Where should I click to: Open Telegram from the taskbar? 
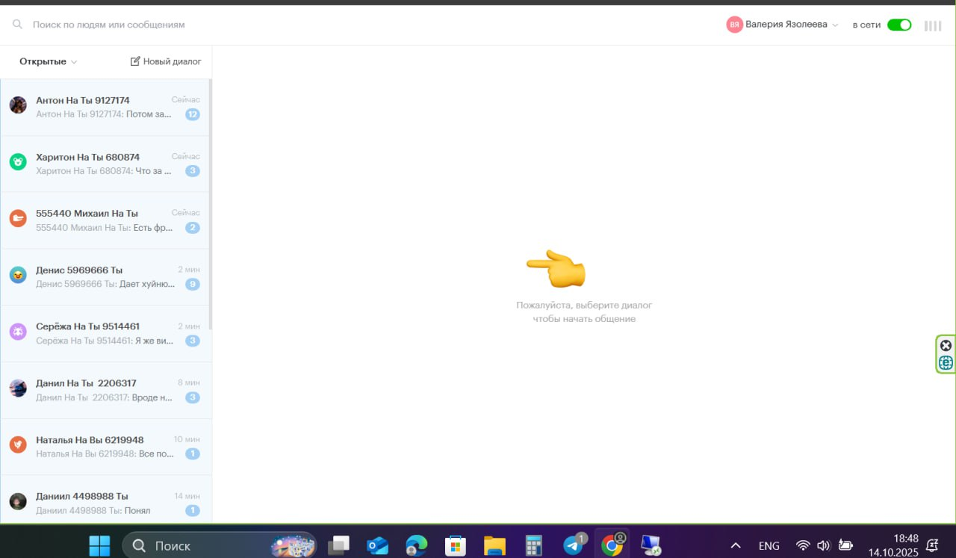coord(574,545)
